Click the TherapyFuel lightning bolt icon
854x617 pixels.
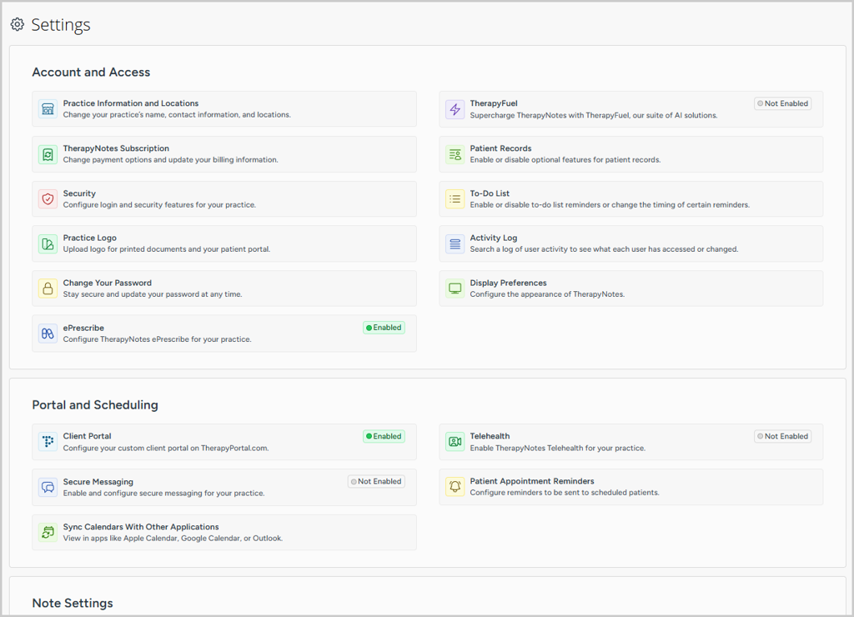click(455, 108)
